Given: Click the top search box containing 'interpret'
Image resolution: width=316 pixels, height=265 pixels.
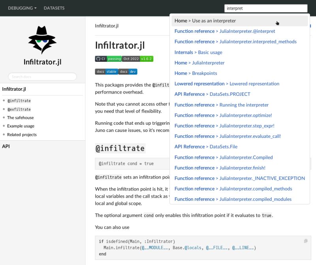Looking at the screenshot, I should [265, 8].
